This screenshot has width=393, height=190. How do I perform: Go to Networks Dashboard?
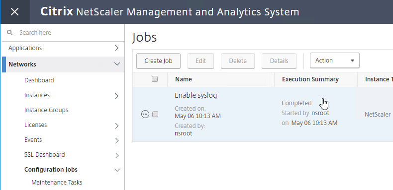[39, 80]
